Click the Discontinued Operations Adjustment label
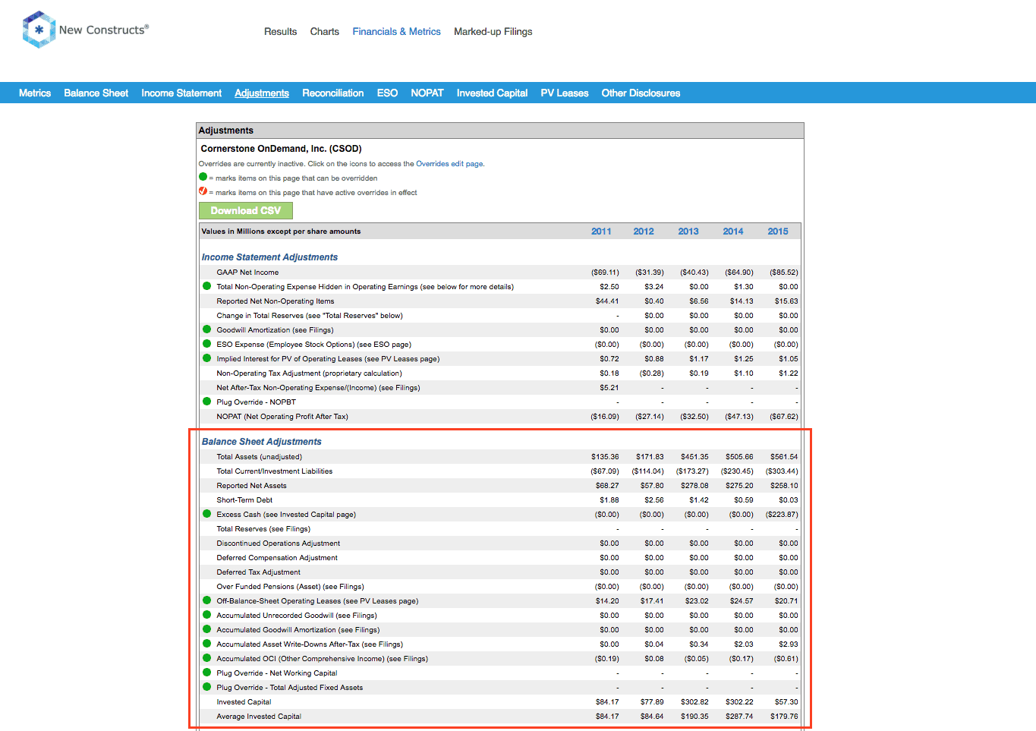1036x731 pixels. (279, 544)
